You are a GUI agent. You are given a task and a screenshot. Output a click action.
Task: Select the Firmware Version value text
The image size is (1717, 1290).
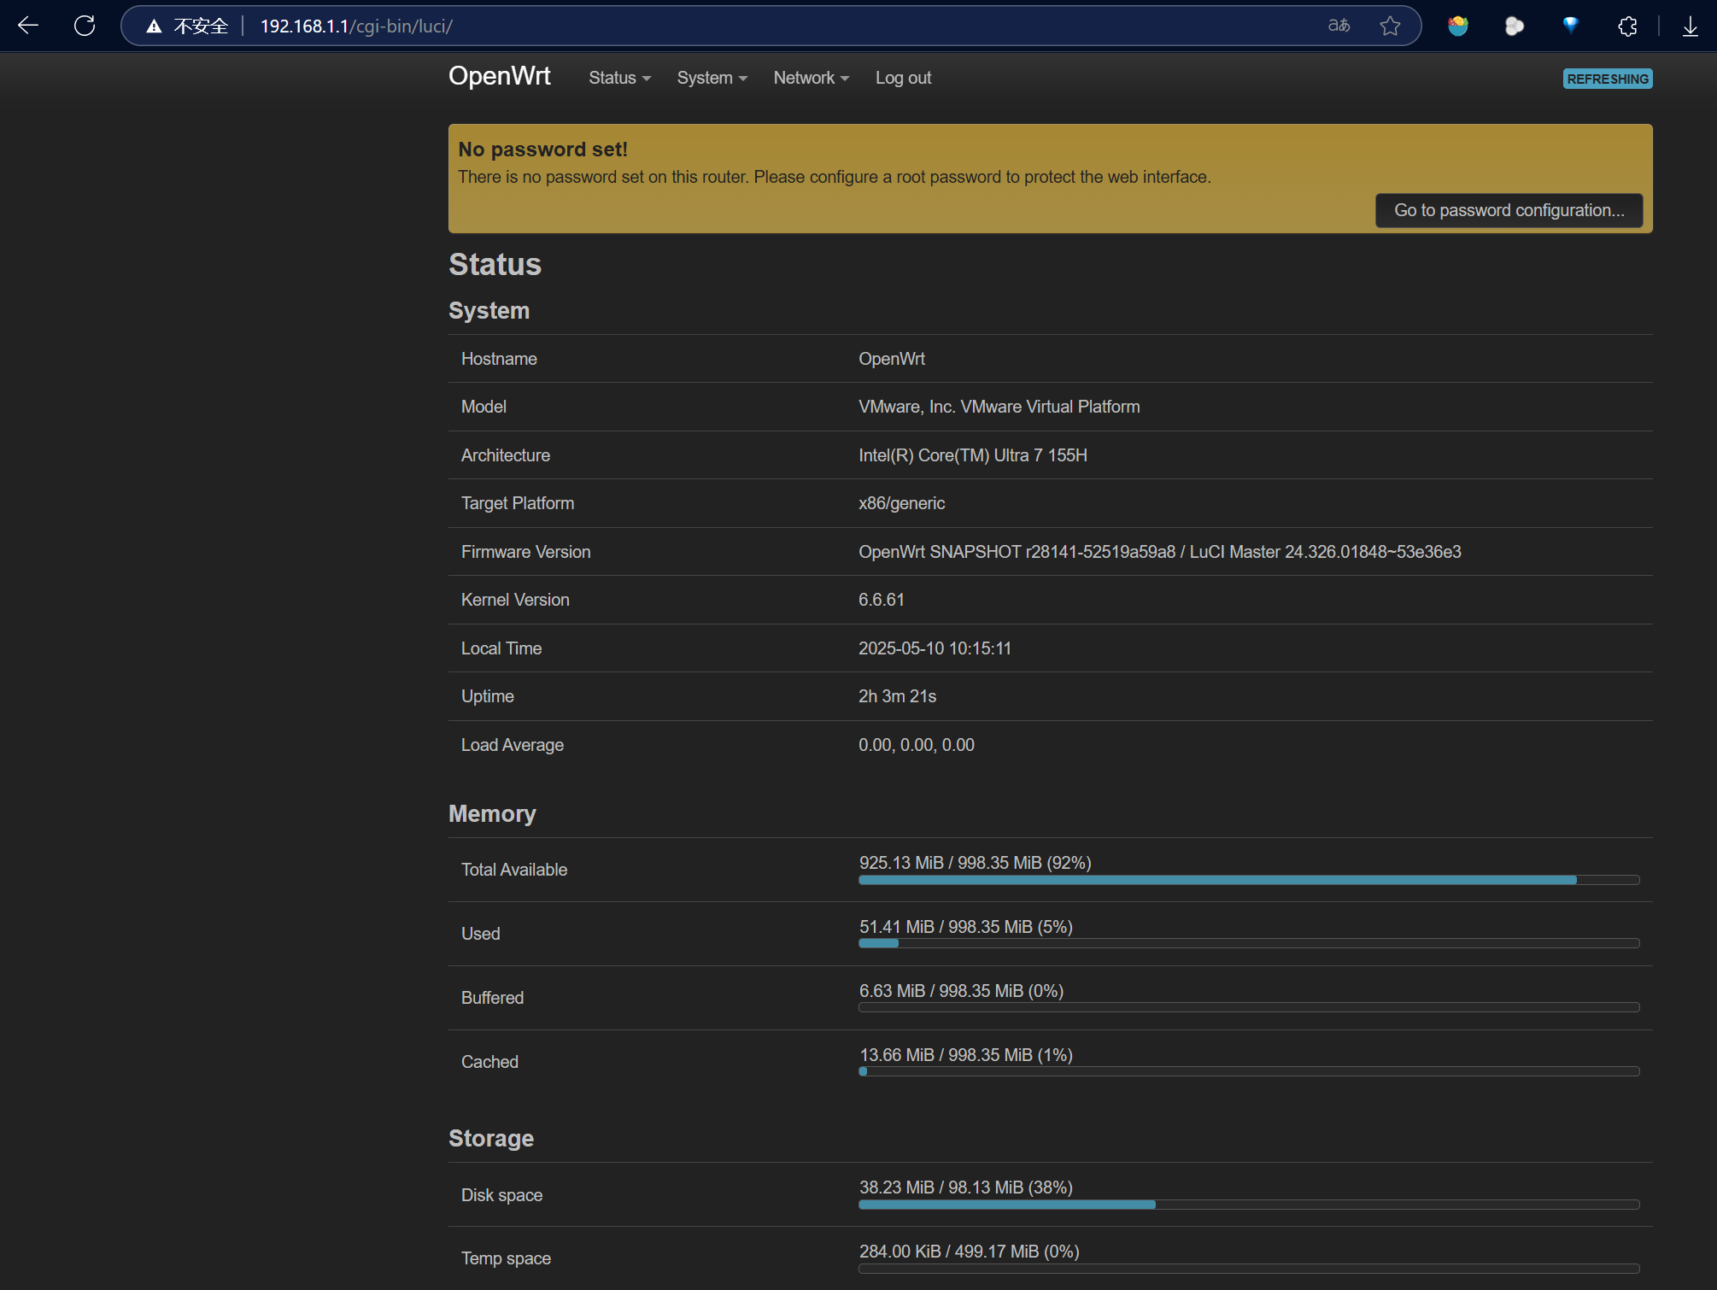click(x=1160, y=552)
